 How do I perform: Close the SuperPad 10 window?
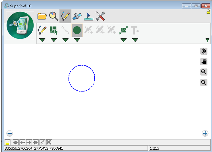(x=206, y=6)
